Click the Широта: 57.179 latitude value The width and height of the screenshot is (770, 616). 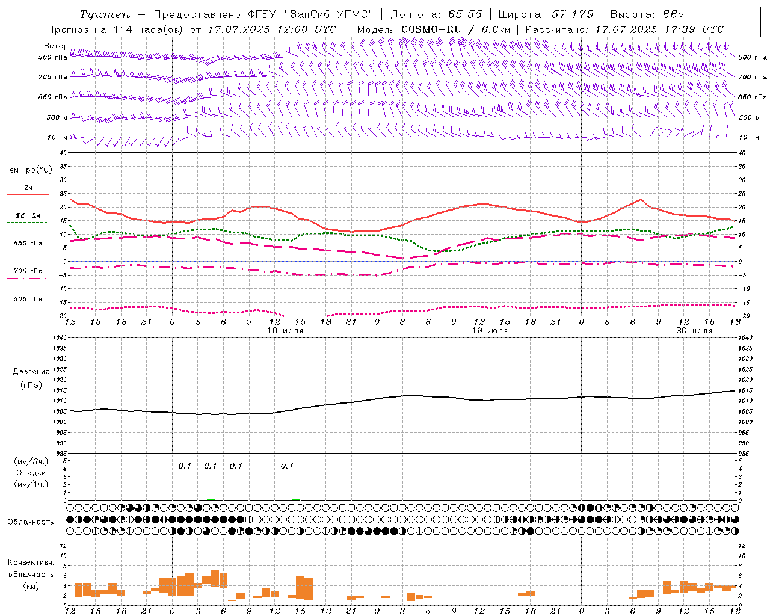click(x=546, y=14)
